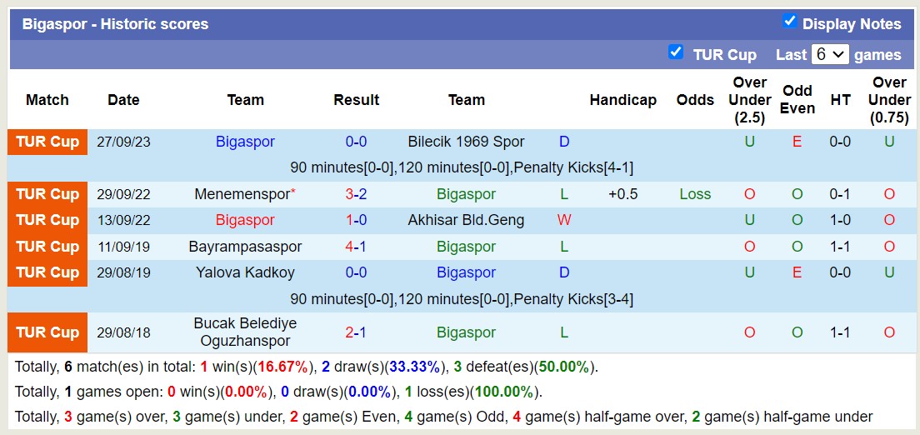
Task: Select the 29/08/18 date cell
Action: tap(124, 332)
